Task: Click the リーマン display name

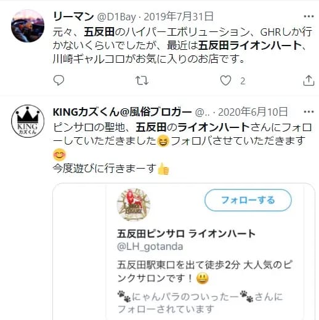Action: click(x=73, y=17)
